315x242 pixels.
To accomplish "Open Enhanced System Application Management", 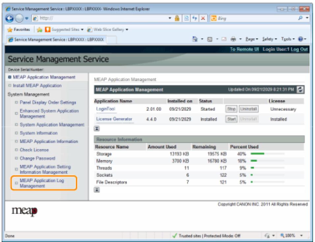I will [x=49, y=113].
